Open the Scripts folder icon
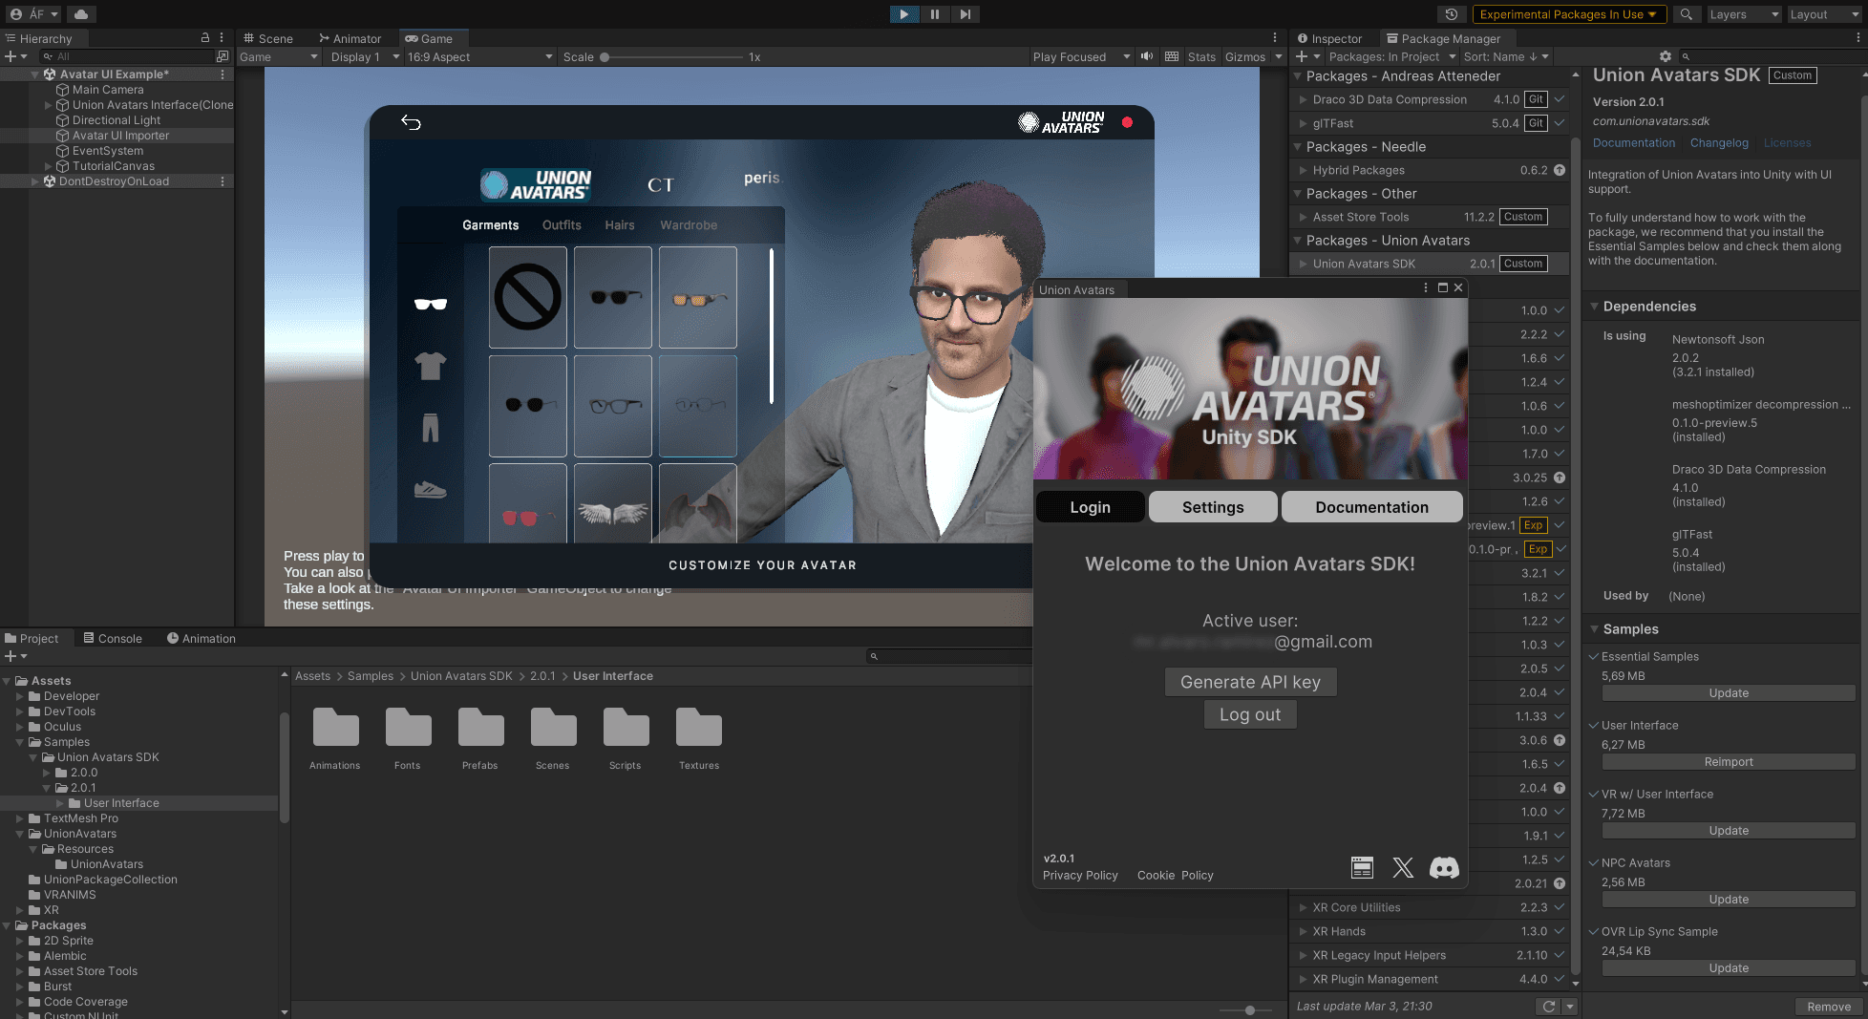Image resolution: width=1868 pixels, height=1019 pixels. coord(626,728)
